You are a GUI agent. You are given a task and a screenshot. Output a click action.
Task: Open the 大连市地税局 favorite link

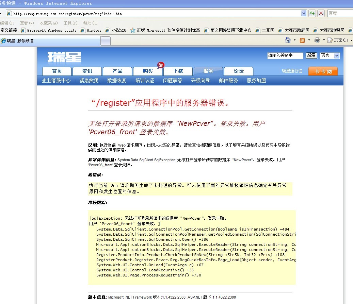click(x=329, y=30)
